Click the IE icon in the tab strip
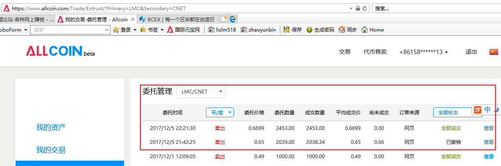 point(232,19)
